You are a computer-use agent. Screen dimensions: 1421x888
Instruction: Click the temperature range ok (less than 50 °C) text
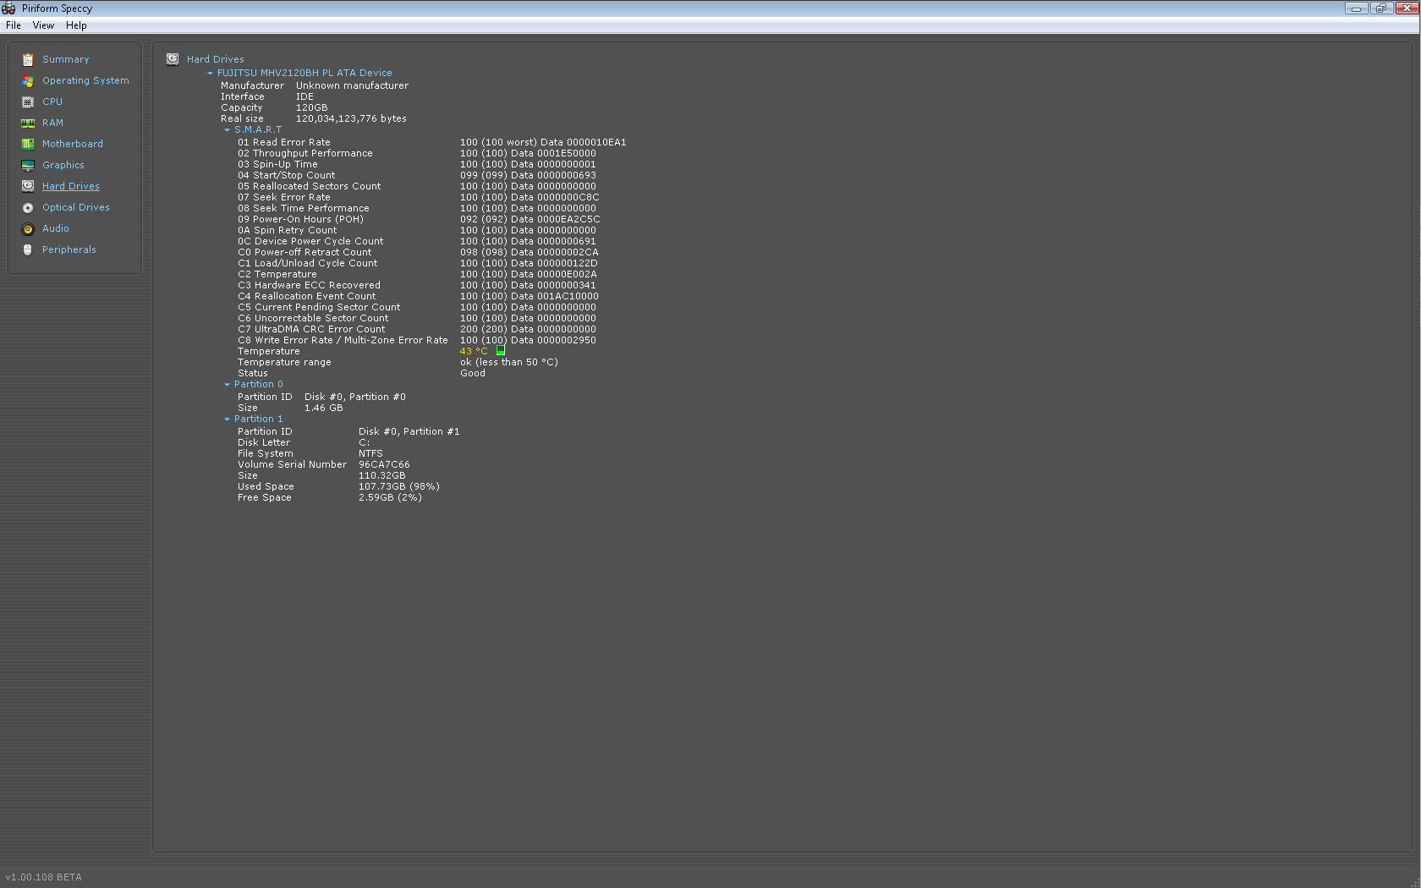click(509, 362)
